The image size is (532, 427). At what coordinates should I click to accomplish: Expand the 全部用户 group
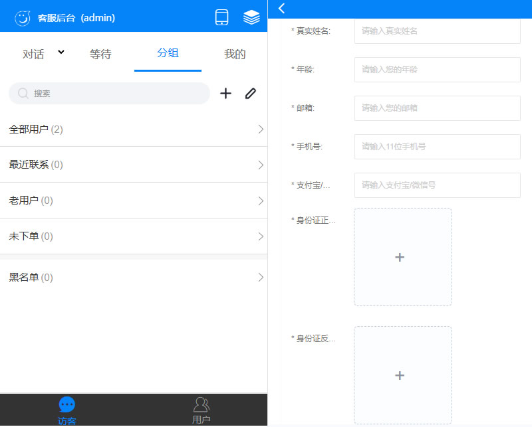[x=261, y=129]
